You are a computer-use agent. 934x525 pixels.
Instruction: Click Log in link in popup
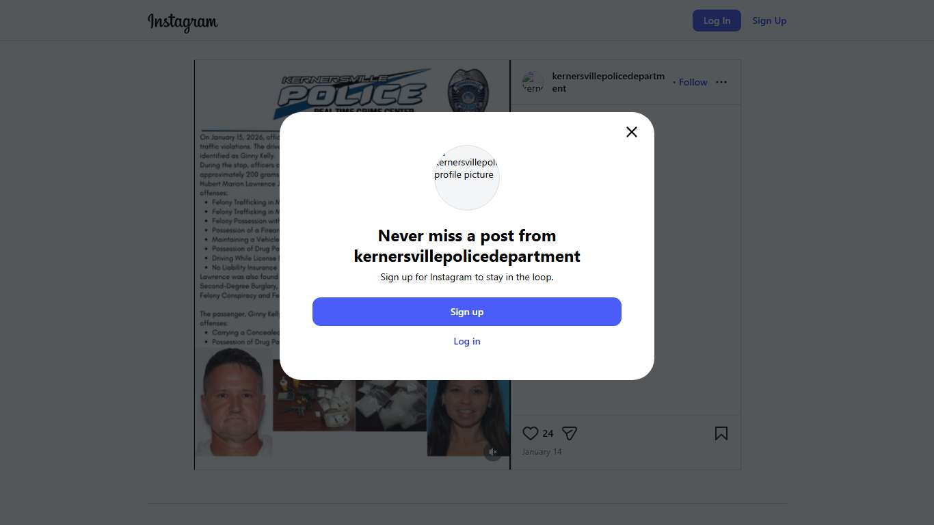pyautogui.click(x=467, y=341)
